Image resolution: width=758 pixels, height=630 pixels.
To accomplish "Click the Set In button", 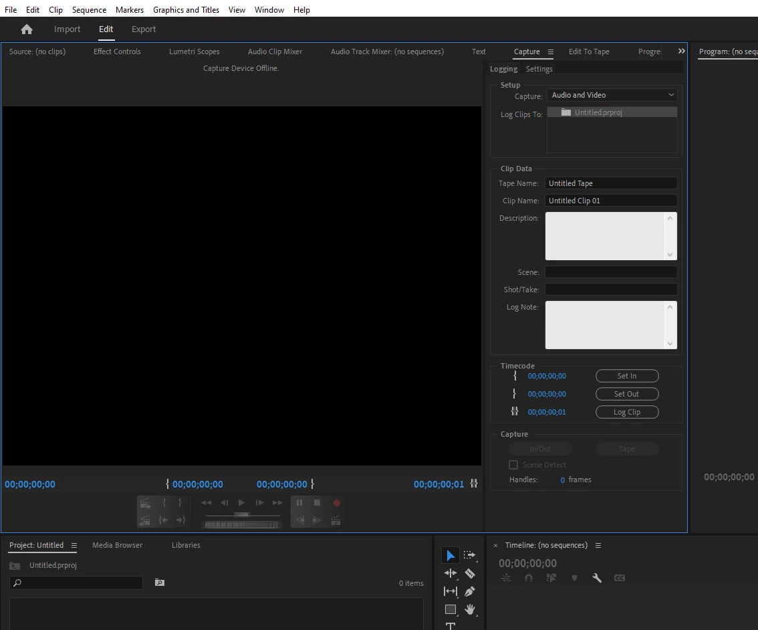I will (627, 376).
